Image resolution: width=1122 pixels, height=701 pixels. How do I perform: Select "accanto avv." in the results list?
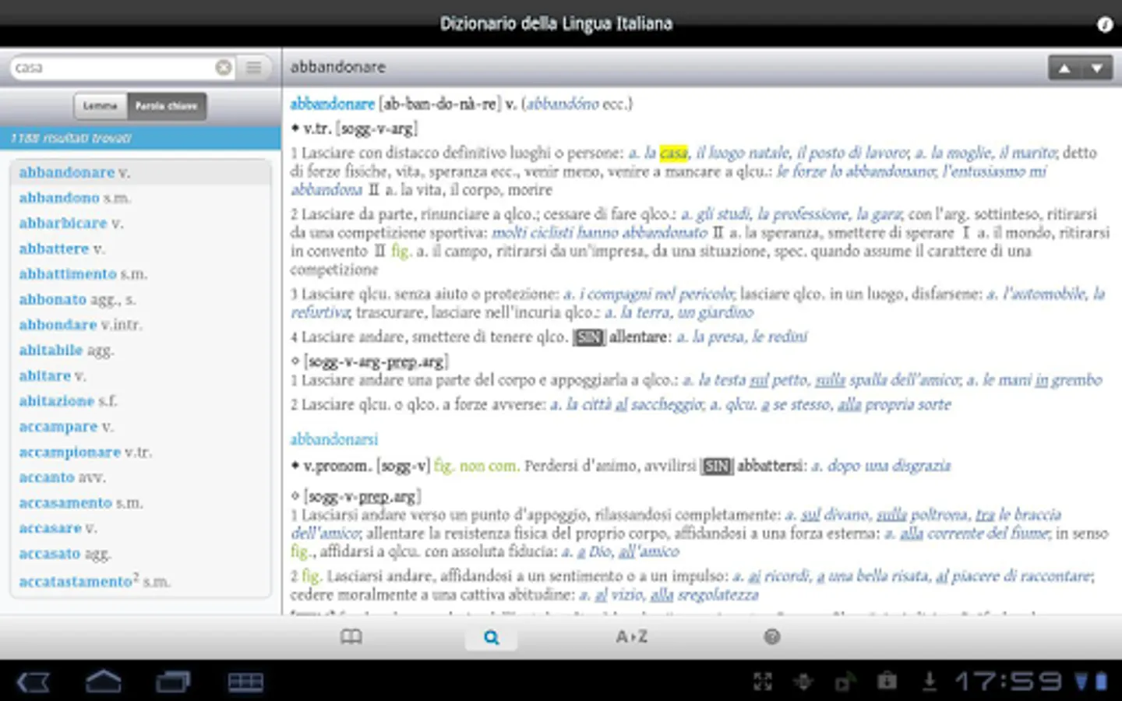(140, 477)
